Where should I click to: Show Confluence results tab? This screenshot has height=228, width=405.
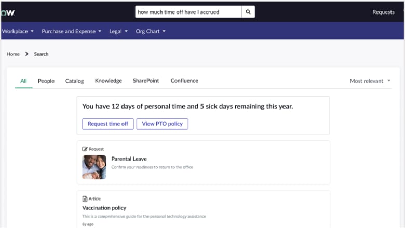click(x=184, y=81)
